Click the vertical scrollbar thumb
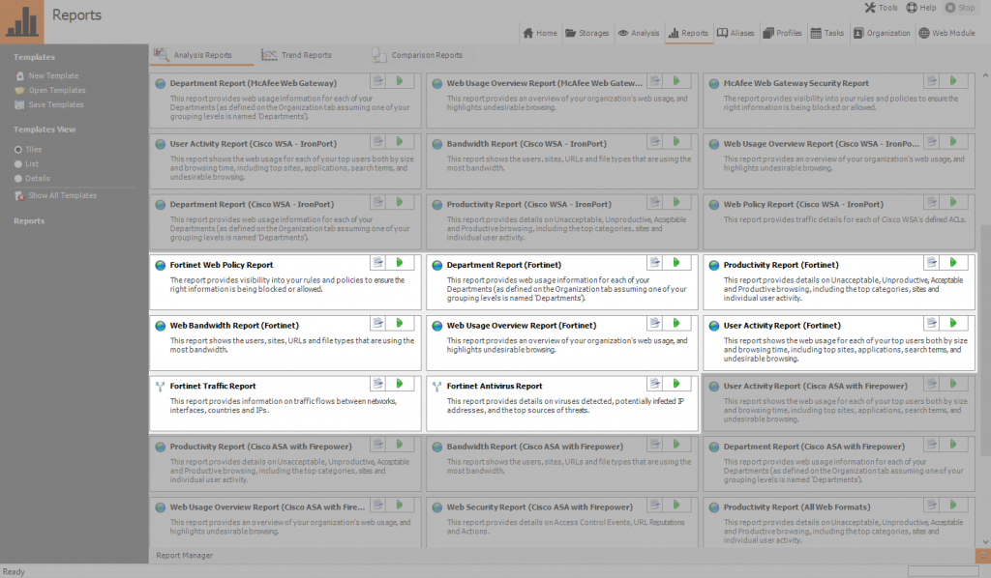Image resolution: width=991 pixels, height=578 pixels. 985,341
